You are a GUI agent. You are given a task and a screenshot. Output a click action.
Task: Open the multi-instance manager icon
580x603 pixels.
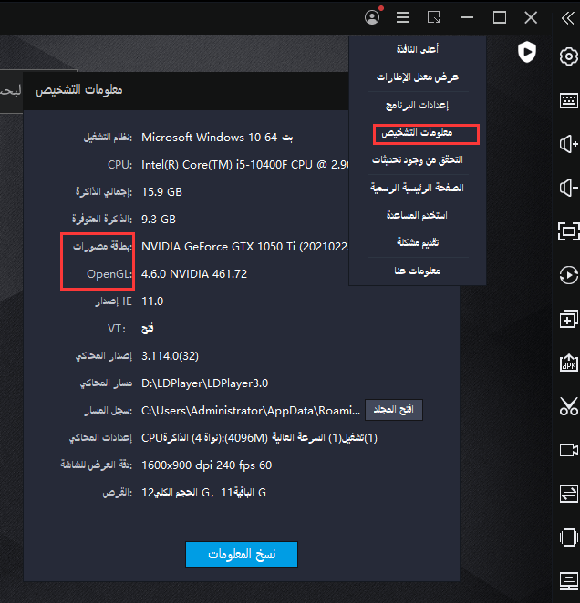click(569, 319)
